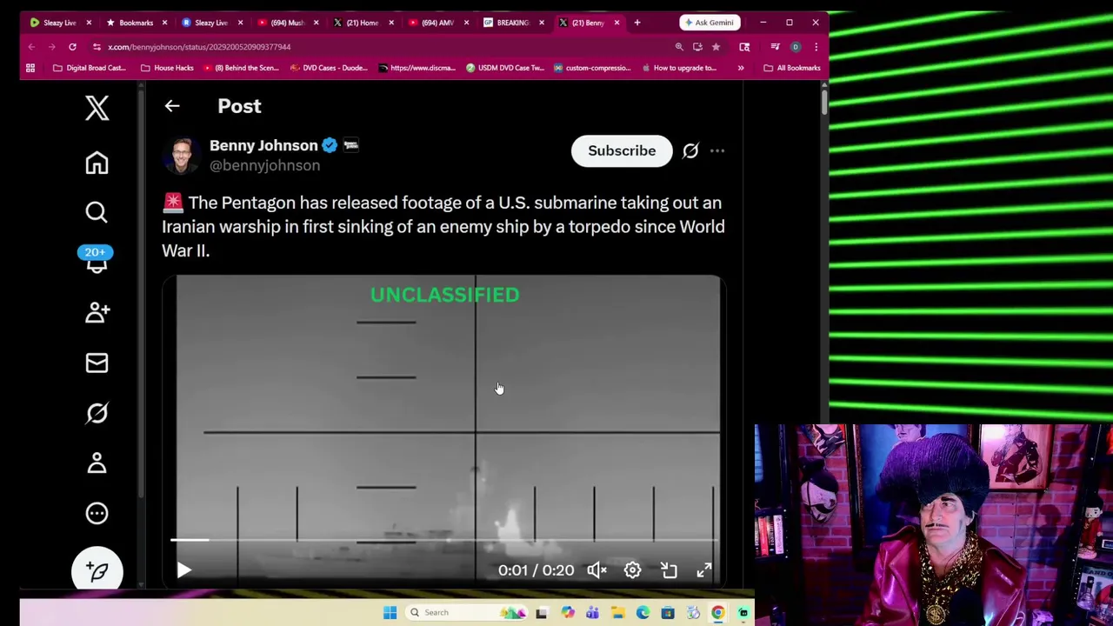
Task: Go back using the Post back arrow
Action: (172, 106)
